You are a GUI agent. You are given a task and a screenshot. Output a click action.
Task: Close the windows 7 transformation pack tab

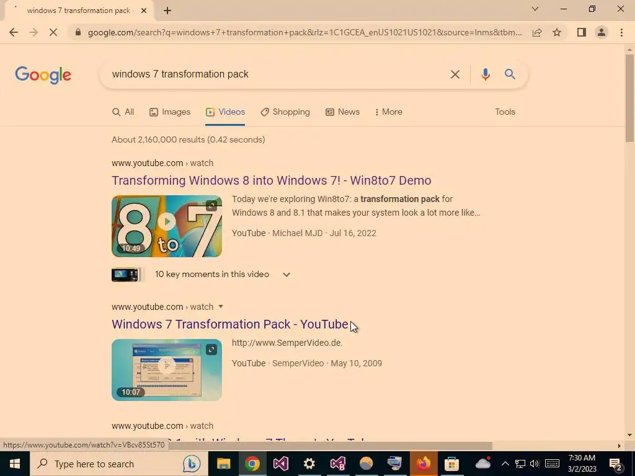point(144,11)
